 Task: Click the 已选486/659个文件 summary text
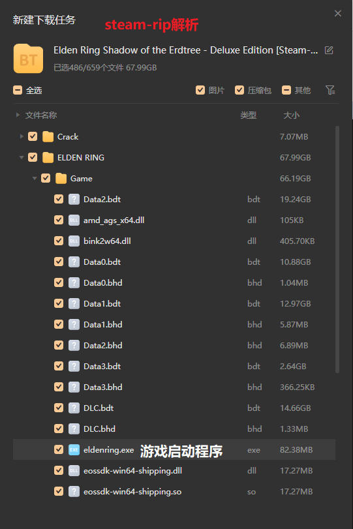point(105,67)
